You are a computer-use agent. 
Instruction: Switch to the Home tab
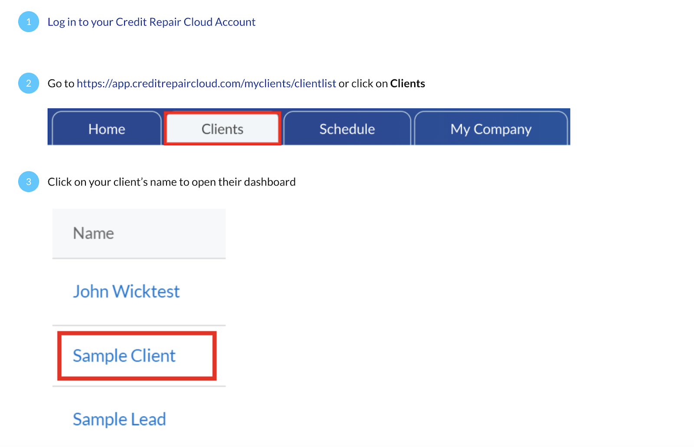[x=107, y=129]
